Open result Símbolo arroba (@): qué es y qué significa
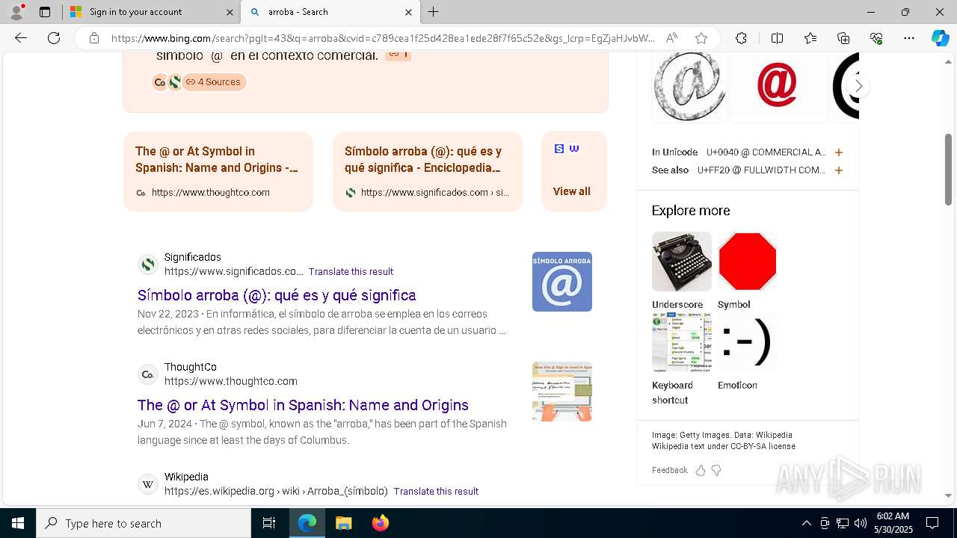Screen dimensions: 957x538 pos(277,295)
